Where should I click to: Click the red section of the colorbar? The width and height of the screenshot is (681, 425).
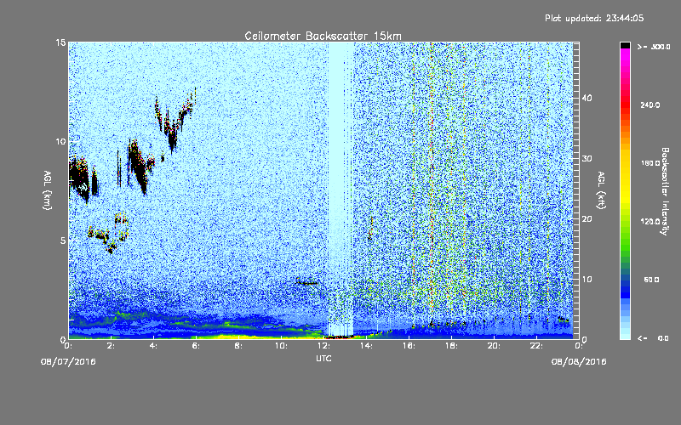(x=625, y=104)
